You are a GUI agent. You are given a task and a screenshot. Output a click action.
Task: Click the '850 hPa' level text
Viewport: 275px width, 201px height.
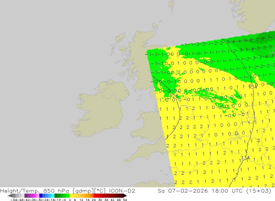56,191
